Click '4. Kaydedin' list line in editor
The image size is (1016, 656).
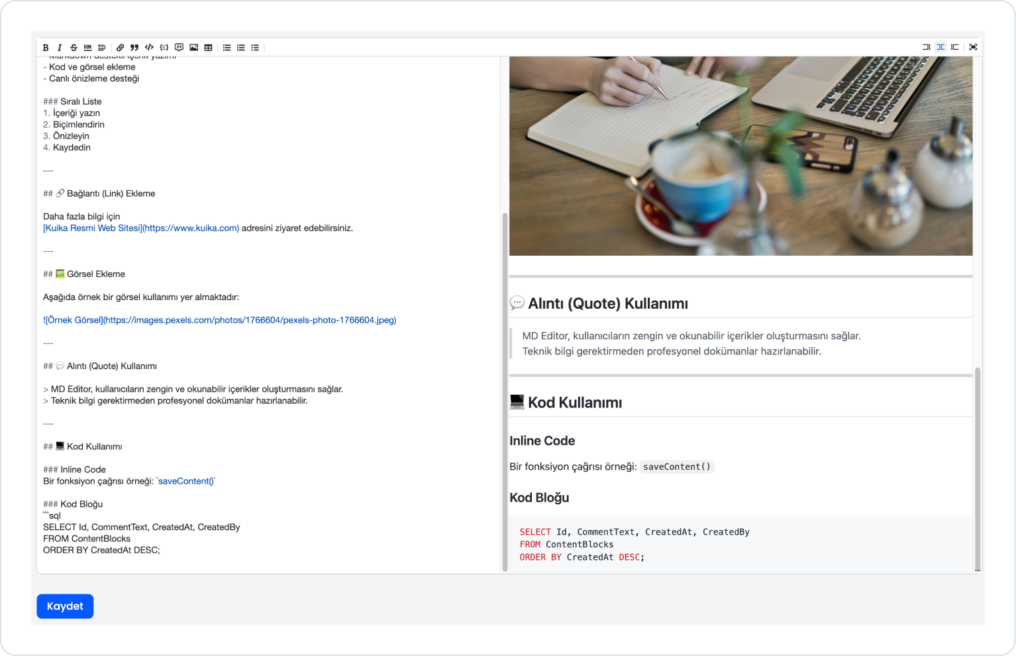click(x=67, y=148)
